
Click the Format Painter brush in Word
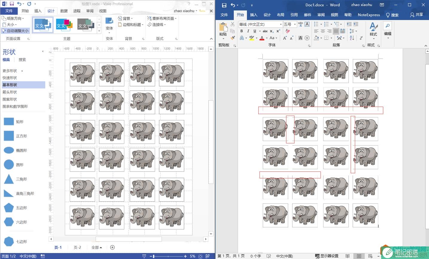(x=233, y=38)
